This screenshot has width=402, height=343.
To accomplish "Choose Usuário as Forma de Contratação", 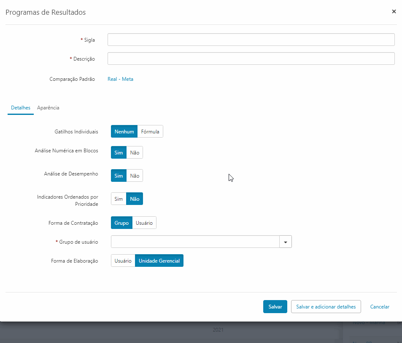I will coord(144,223).
